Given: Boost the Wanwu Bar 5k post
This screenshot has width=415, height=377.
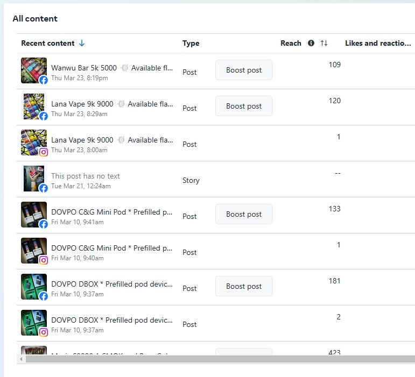Looking at the screenshot, I should coord(244,70).
